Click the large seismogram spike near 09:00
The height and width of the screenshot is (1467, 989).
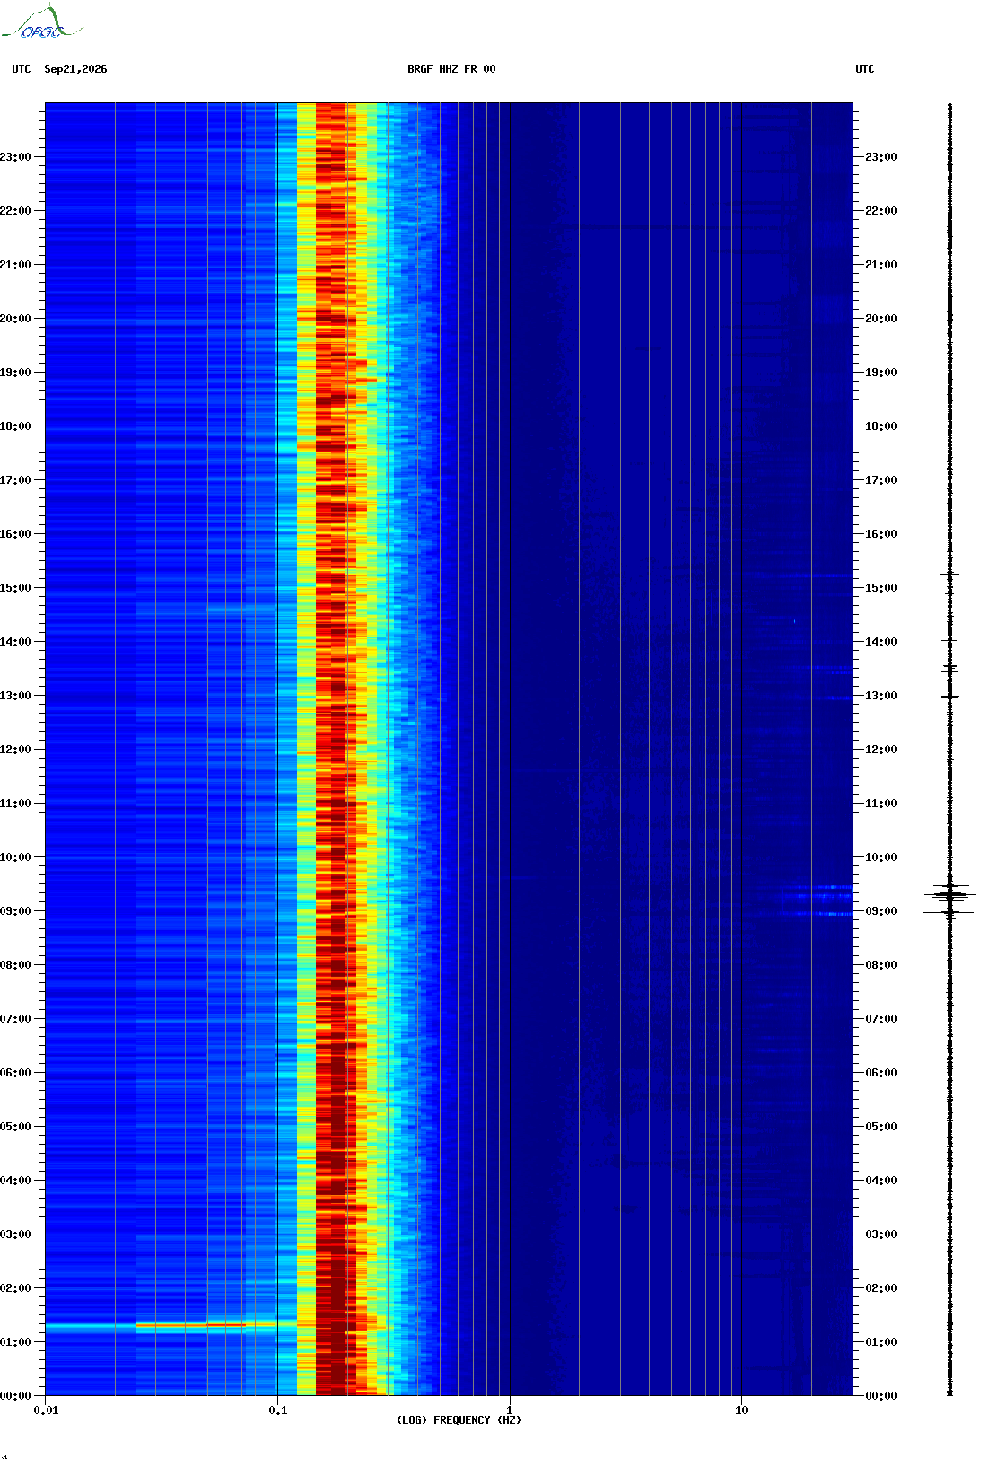[x=950, y=896]
